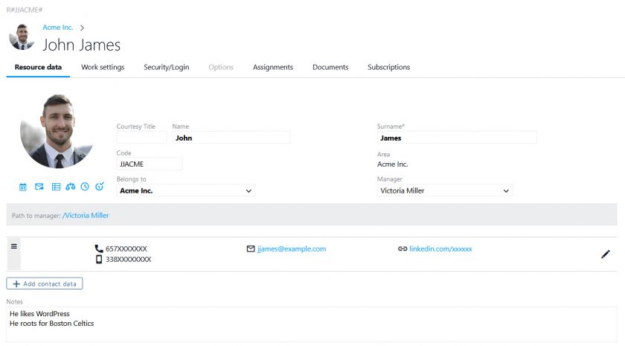The height and width of the screenshot is (346, 625).
Task: Click the Add contact data button
Action: [45, 283]
